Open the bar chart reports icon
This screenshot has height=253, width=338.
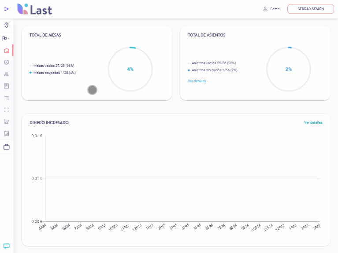point(6,133)
